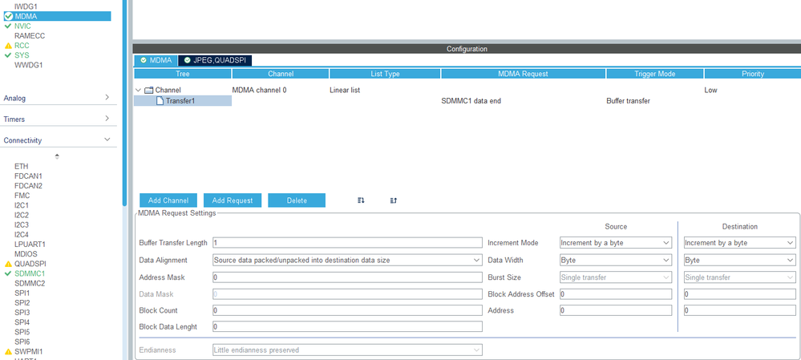801x360 pixels.
Task: Select FDCAN1 in the Connectivity list
Action: click(29, 176)
